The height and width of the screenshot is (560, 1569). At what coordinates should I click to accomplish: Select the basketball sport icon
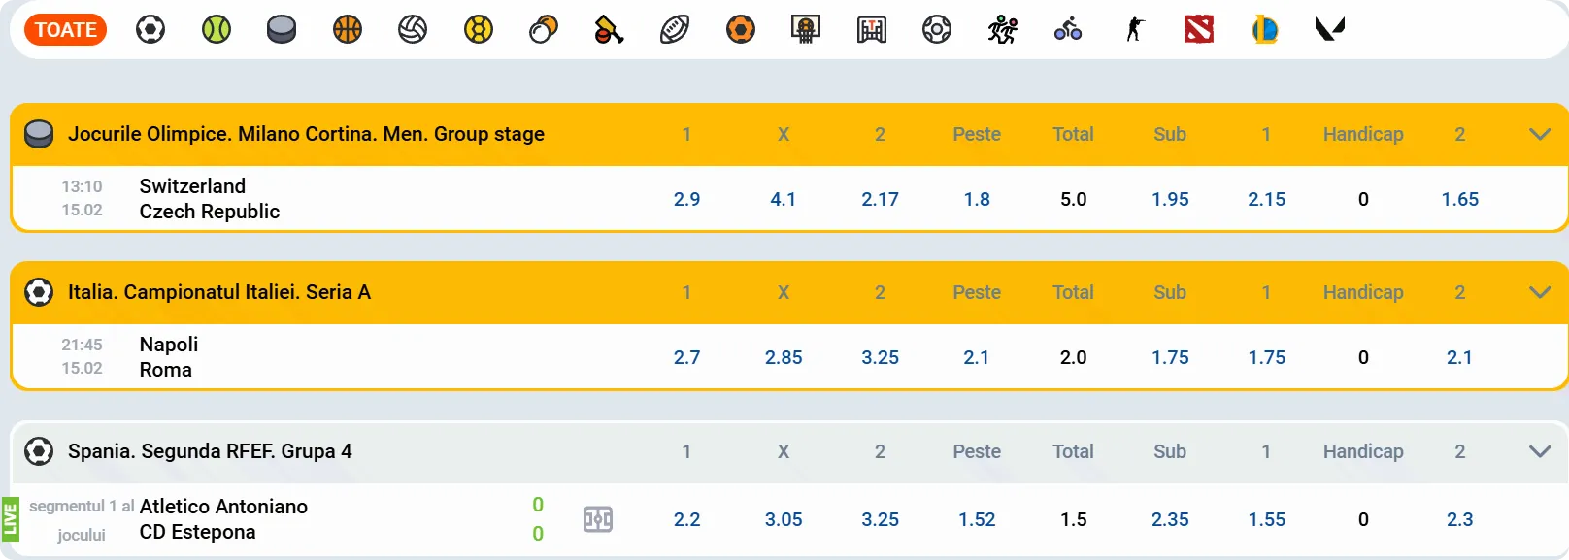point(348,30)
